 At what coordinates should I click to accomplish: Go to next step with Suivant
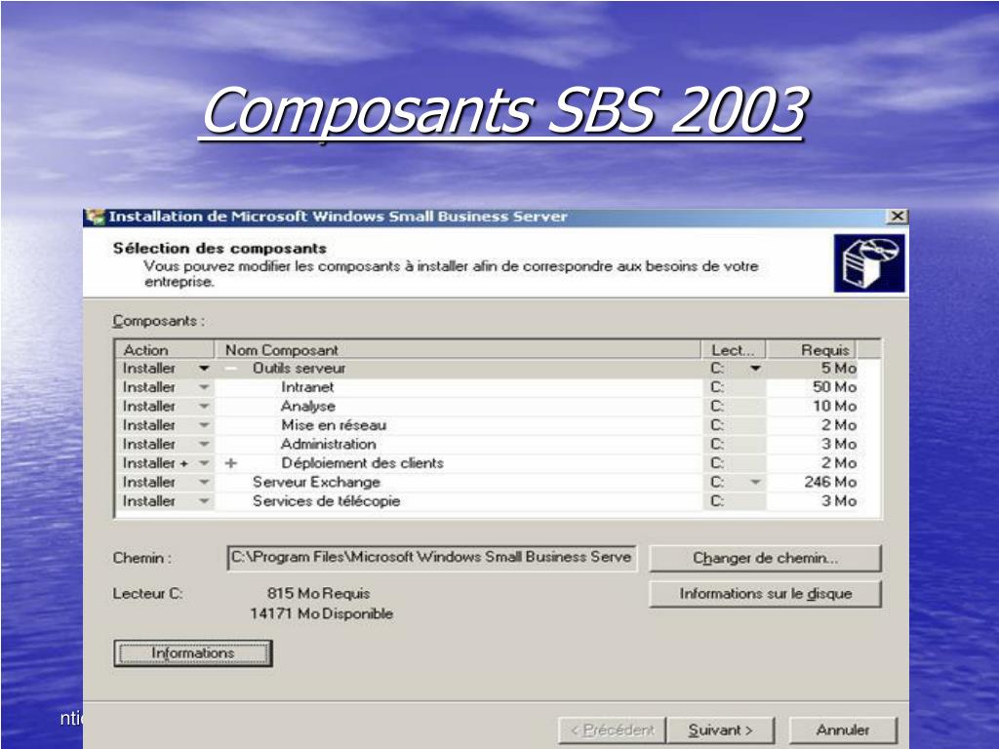721,729
